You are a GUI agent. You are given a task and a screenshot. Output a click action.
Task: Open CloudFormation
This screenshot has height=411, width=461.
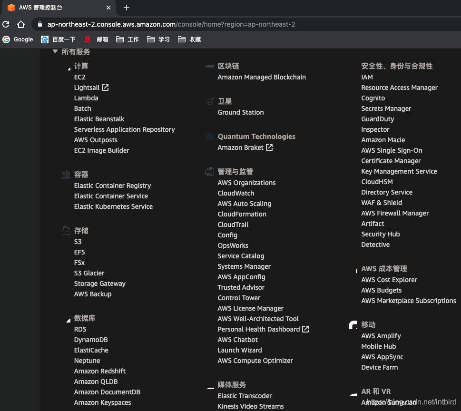click(242, 214)
